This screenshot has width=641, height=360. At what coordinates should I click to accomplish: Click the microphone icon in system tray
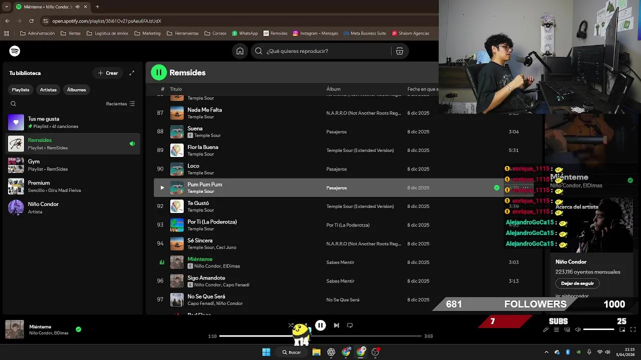(x=589, y=352)
